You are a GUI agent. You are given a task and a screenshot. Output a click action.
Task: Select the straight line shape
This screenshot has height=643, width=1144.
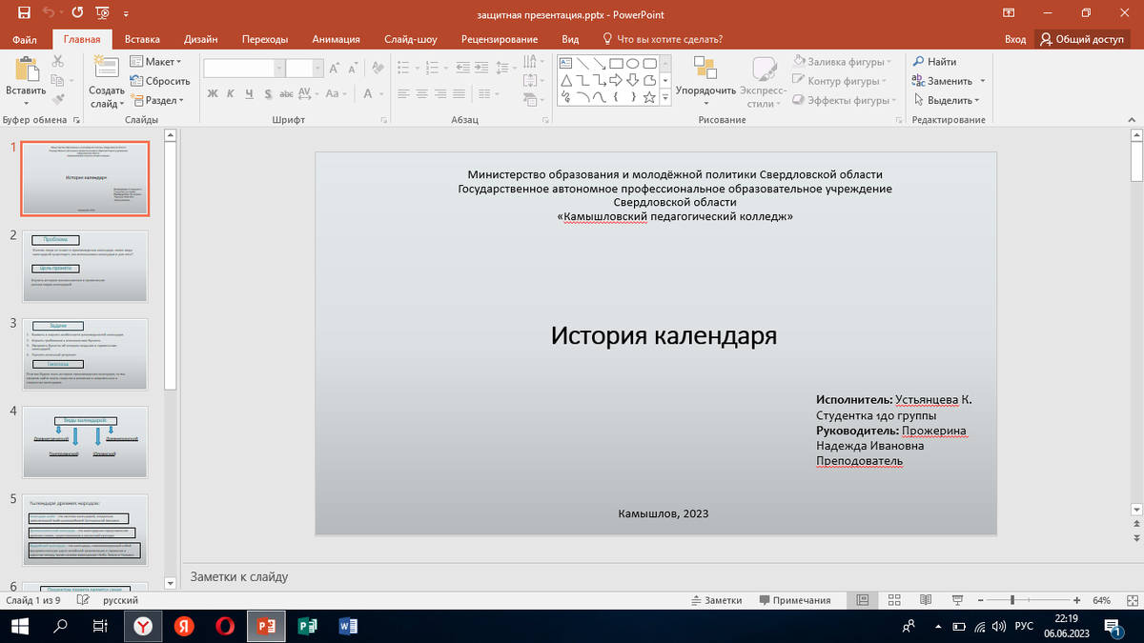click(x=583, y=63)
